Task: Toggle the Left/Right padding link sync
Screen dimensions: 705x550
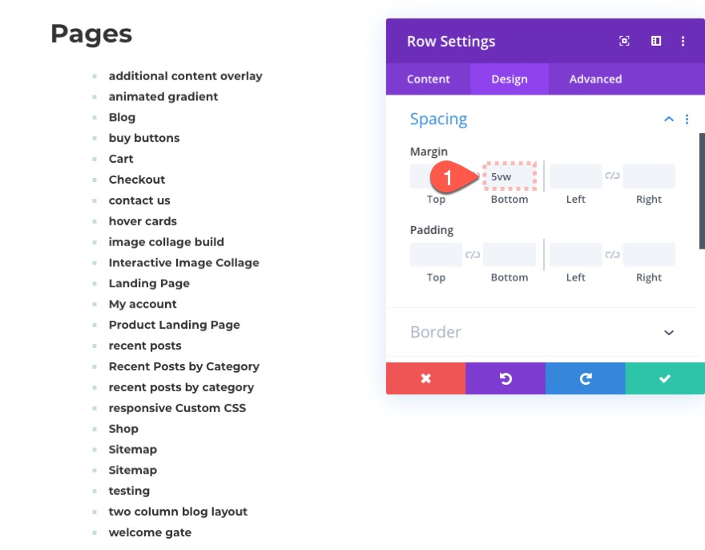Action: click(612, 254)
